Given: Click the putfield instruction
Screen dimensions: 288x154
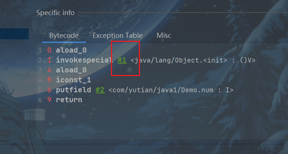Looking at the screenshot, I should (x=73, y=90).
